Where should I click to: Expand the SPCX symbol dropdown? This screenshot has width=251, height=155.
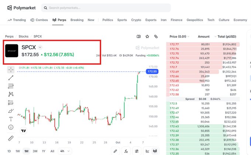coord(40,47)
